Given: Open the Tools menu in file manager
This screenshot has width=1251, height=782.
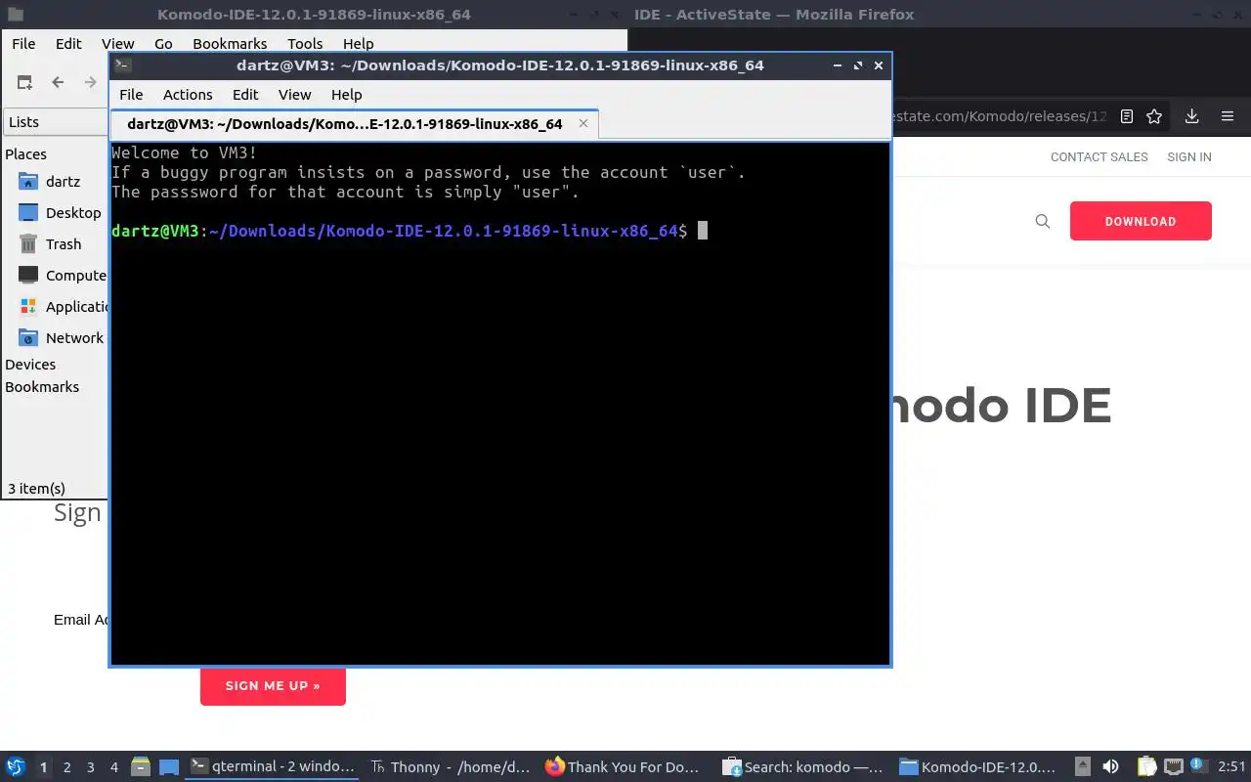Looking at the screenshot, I should pyautogui.click(x=305, y=44).
